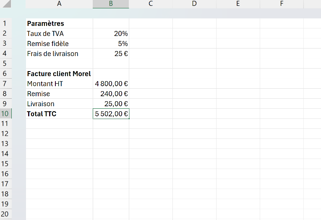Select row 1 header
The image size is (321, 220).
coord(6,23)
